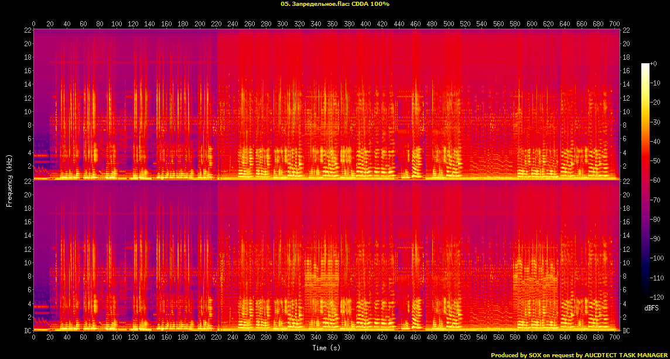Click '580' on the top time axis
Image resolution: width=670 pixels, height=359 pixels.
[515, 24]
